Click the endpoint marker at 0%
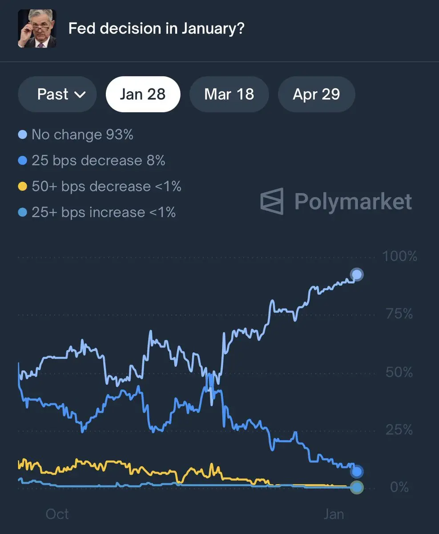439x534 pixels. pos(357,487)
